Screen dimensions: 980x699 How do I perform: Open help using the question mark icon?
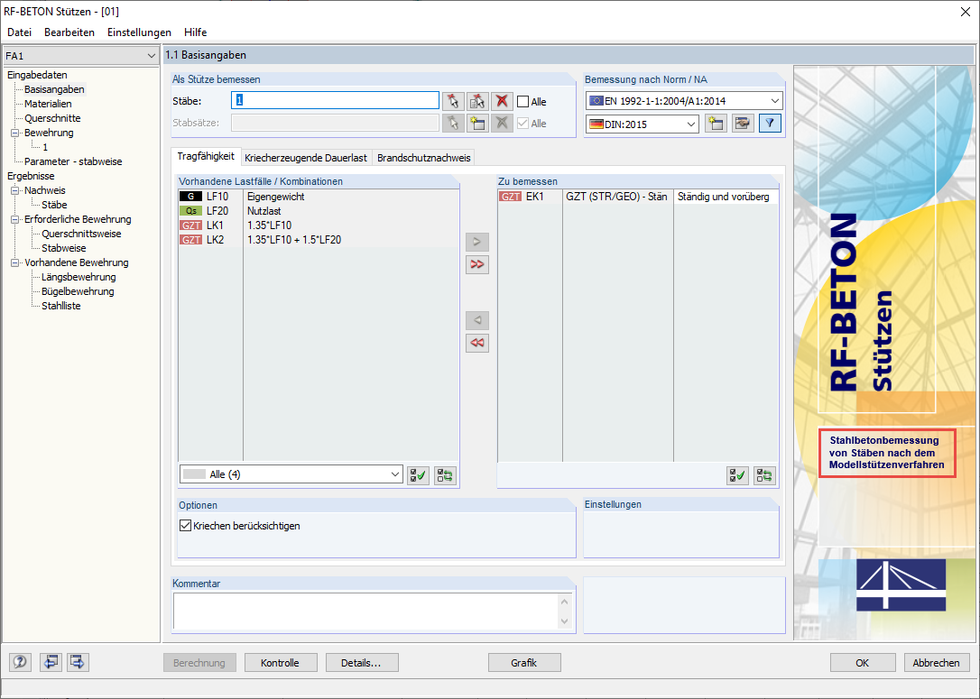click(x=19, y=661)
